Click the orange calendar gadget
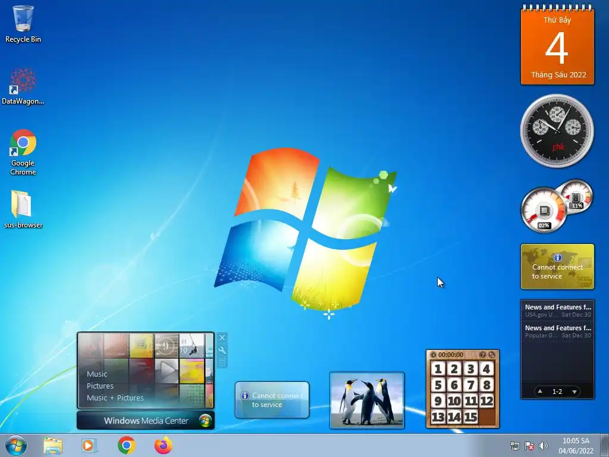The height and width of the screenshot is (457, 609). tap(557, 45)
